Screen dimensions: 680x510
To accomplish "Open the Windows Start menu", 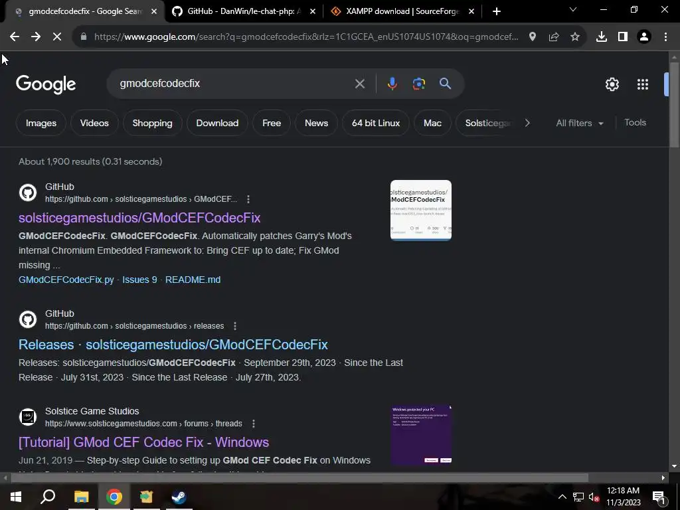I will click(x=16, y=497).
